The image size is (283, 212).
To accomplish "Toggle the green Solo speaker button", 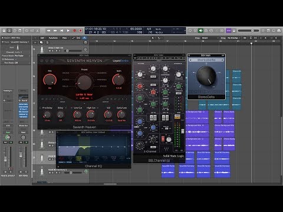I will click(200, 31).
